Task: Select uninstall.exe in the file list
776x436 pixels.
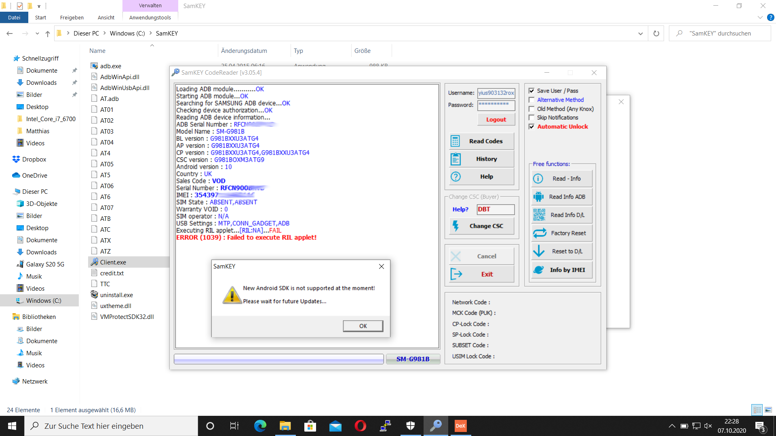Action: click(116, 295)
